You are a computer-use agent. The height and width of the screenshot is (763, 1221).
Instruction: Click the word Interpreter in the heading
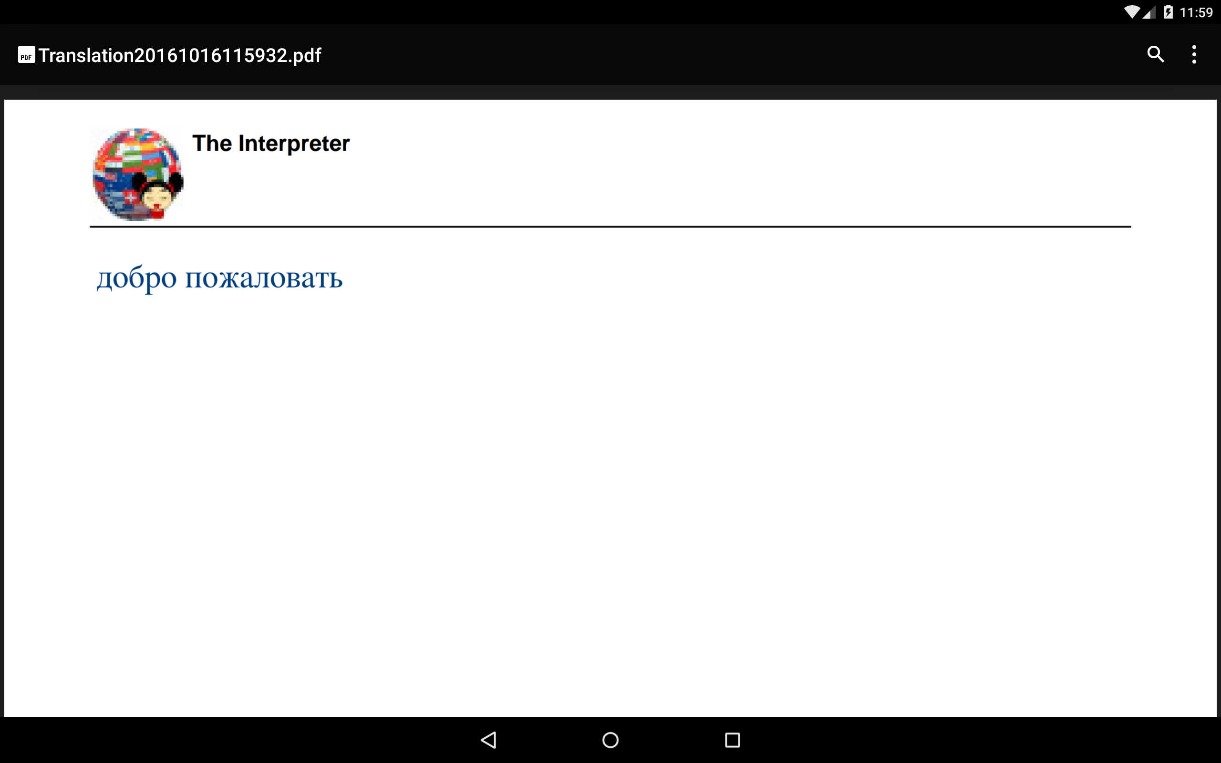[x=294, y=144]
